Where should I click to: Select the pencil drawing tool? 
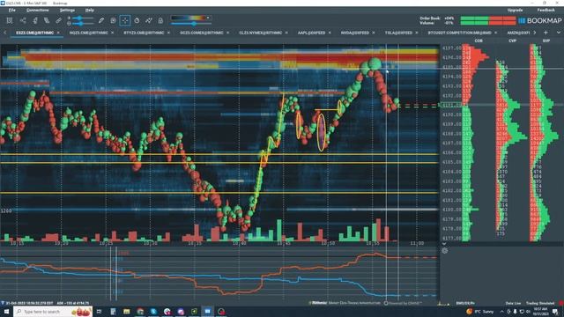[x=101, y=20]
